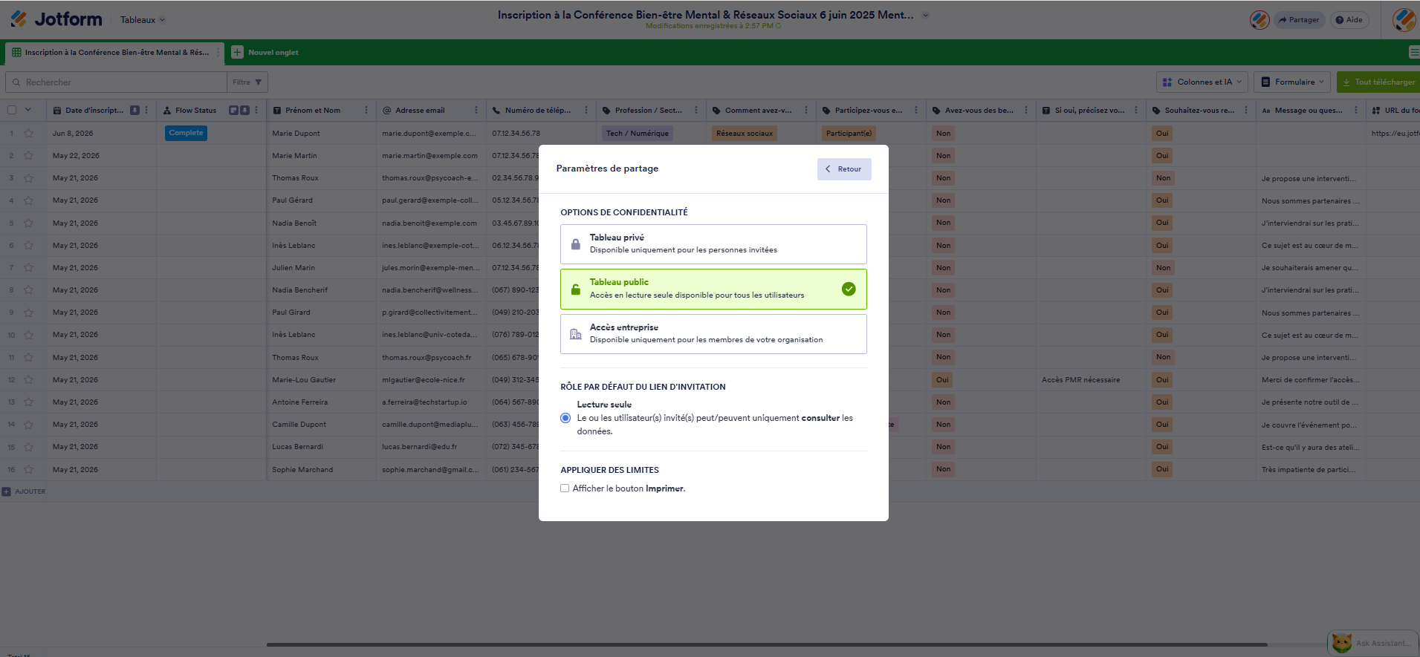Open Prénom et Nom column menu
The image size is (1420, 657).
pyautogui.click(x=366, y=111)
